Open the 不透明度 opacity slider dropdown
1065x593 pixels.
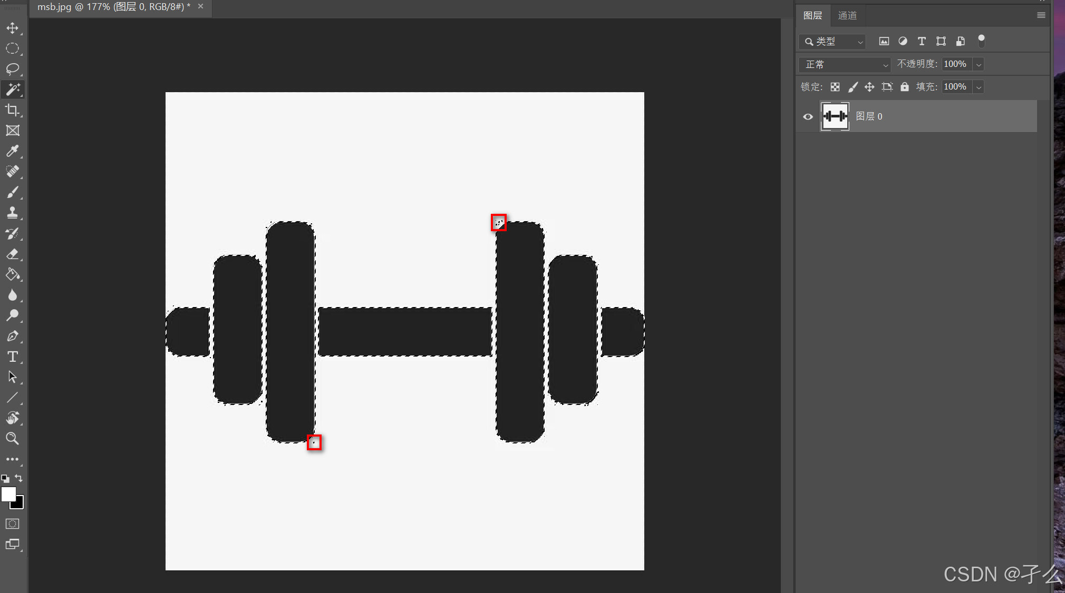click(979, 64)
